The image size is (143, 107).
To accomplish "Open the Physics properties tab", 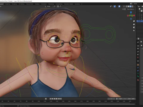I will [x=138, y=68].
